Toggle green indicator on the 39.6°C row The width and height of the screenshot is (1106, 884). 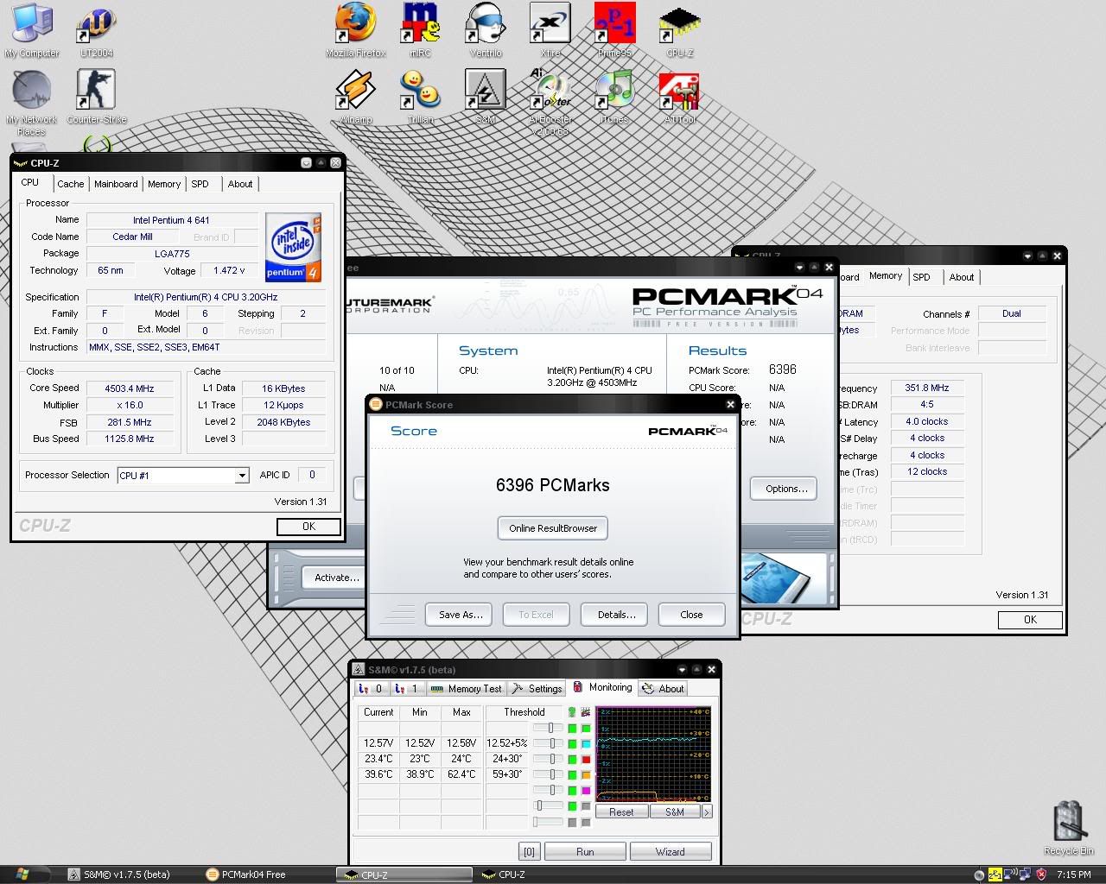tap(572, 774)
